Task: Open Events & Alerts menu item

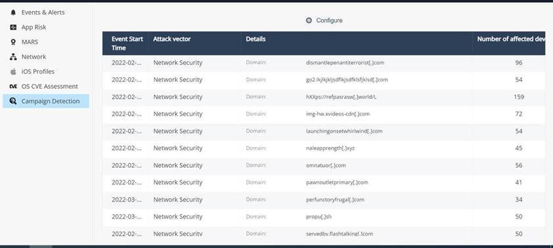Action: pos(43,12)
